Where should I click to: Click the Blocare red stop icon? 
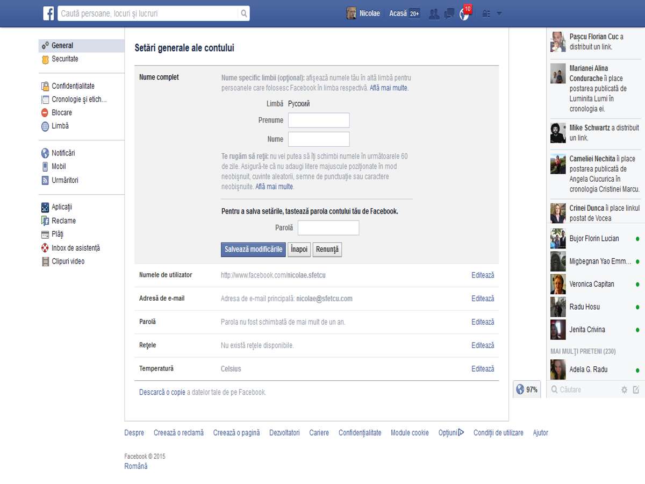45,113
